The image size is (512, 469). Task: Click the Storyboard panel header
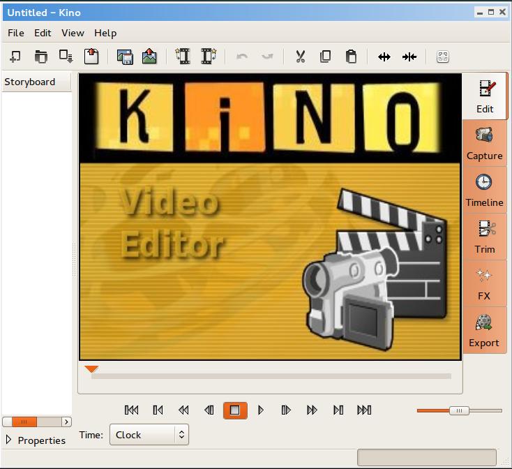pyautogui.click(x=36, y=82)
